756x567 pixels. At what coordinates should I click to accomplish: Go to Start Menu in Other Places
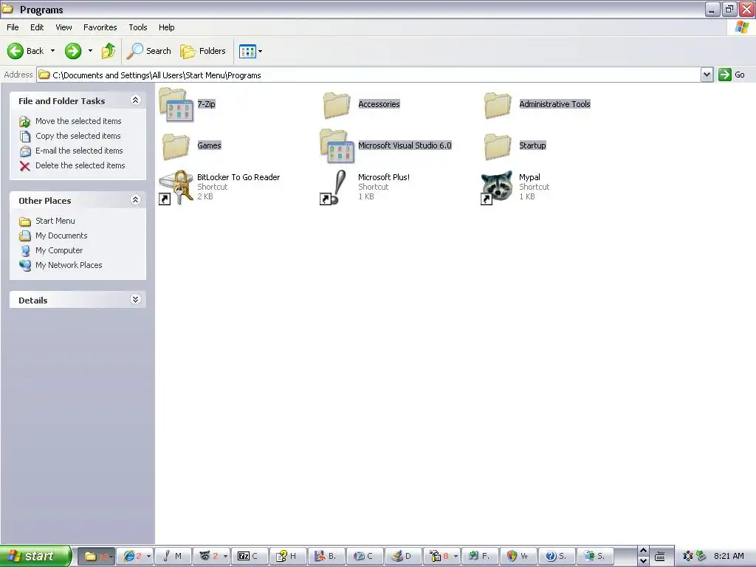point(47,221)
